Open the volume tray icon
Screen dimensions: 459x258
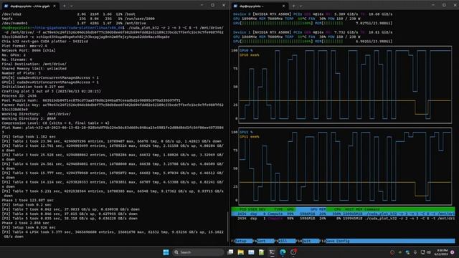coord(429,252)
